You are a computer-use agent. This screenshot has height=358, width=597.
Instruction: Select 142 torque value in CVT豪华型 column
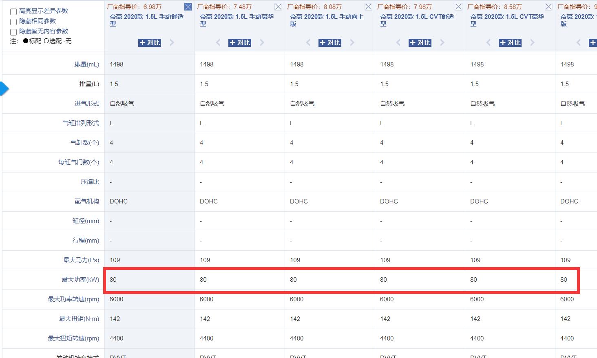tap(475, 319)
